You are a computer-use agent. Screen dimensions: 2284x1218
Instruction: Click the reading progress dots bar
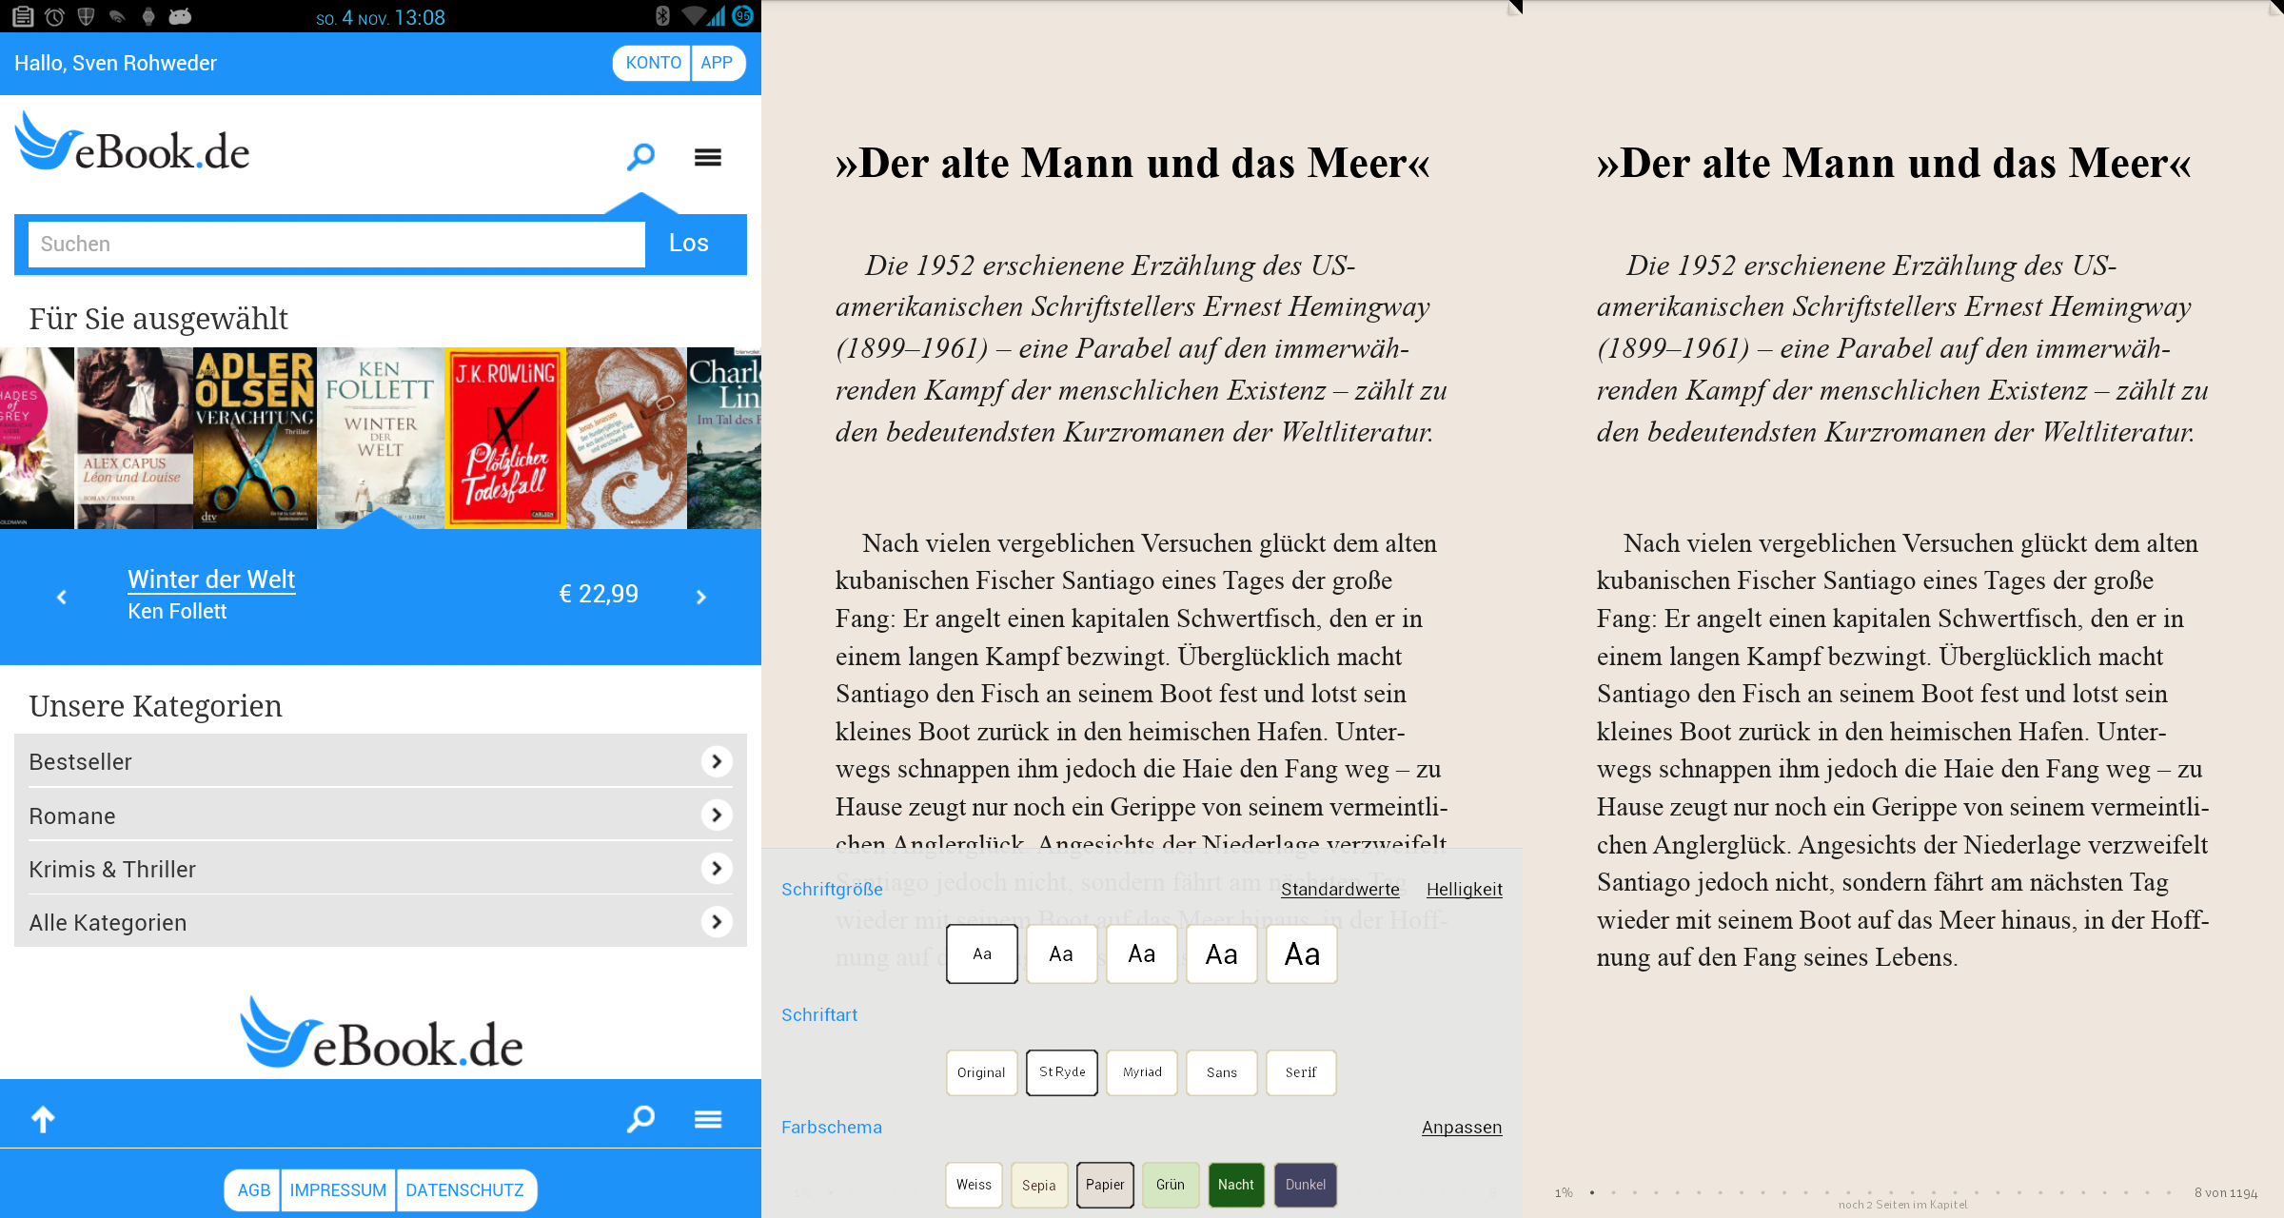tap(1880, 1192)
